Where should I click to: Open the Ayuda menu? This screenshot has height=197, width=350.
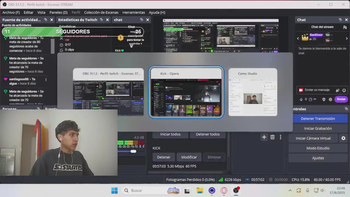pos(157,12)
